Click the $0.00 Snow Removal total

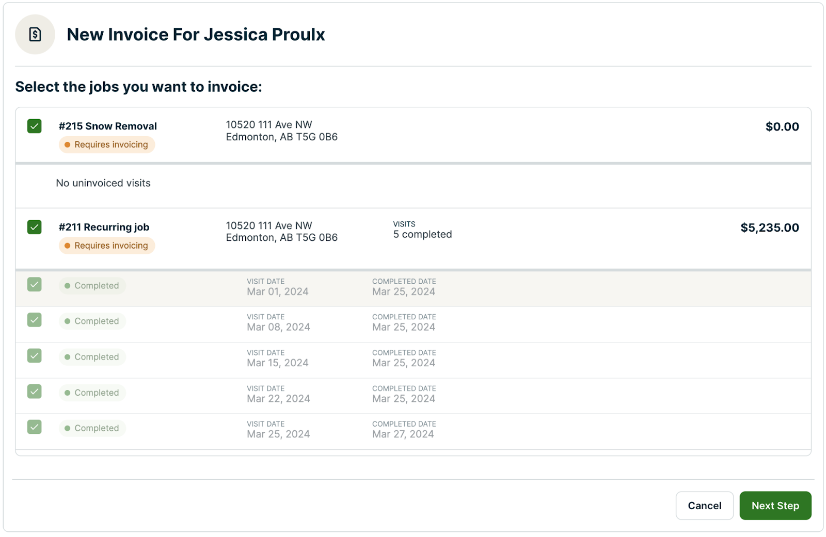click(x=782, y=127)
